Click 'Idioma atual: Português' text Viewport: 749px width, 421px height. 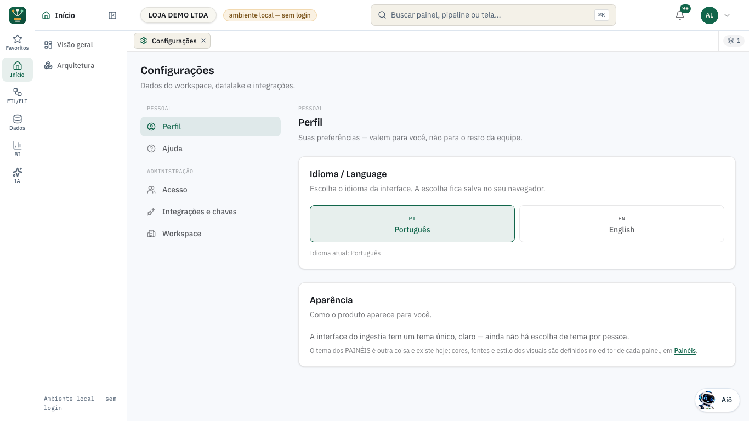(x=345, y=253)
